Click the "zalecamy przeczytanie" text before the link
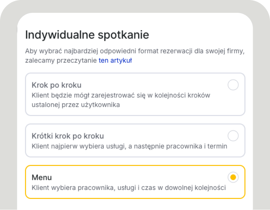The height and width of the screenshot is (210, 270). tap(61, 61)
